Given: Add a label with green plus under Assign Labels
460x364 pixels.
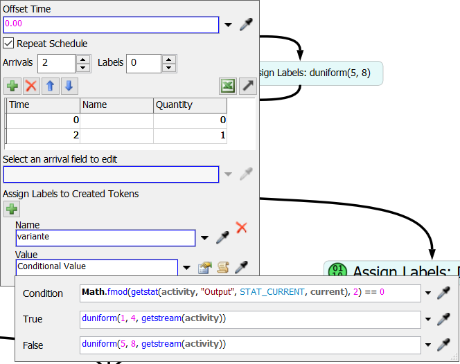Looking at the screenshot, I should tap(12, 209).
